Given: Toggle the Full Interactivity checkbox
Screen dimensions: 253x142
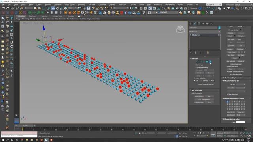Looking at the screenshot, I should click(230, 75).
